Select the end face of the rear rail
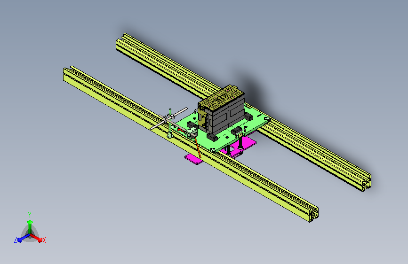The height and width of the screenshot is (264, 408). pos(367,184)
